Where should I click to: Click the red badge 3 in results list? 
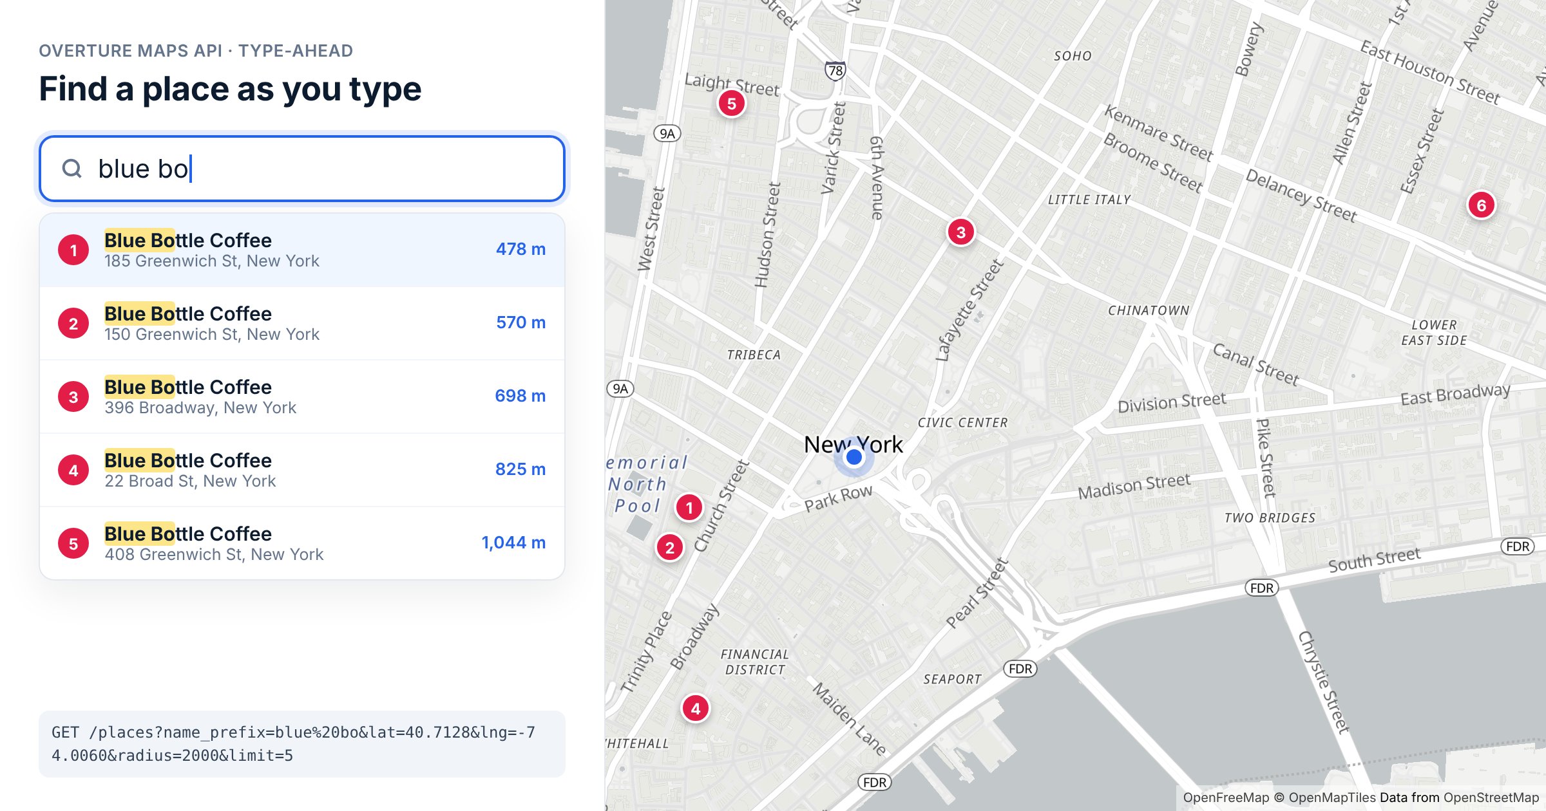coord(73,396)
